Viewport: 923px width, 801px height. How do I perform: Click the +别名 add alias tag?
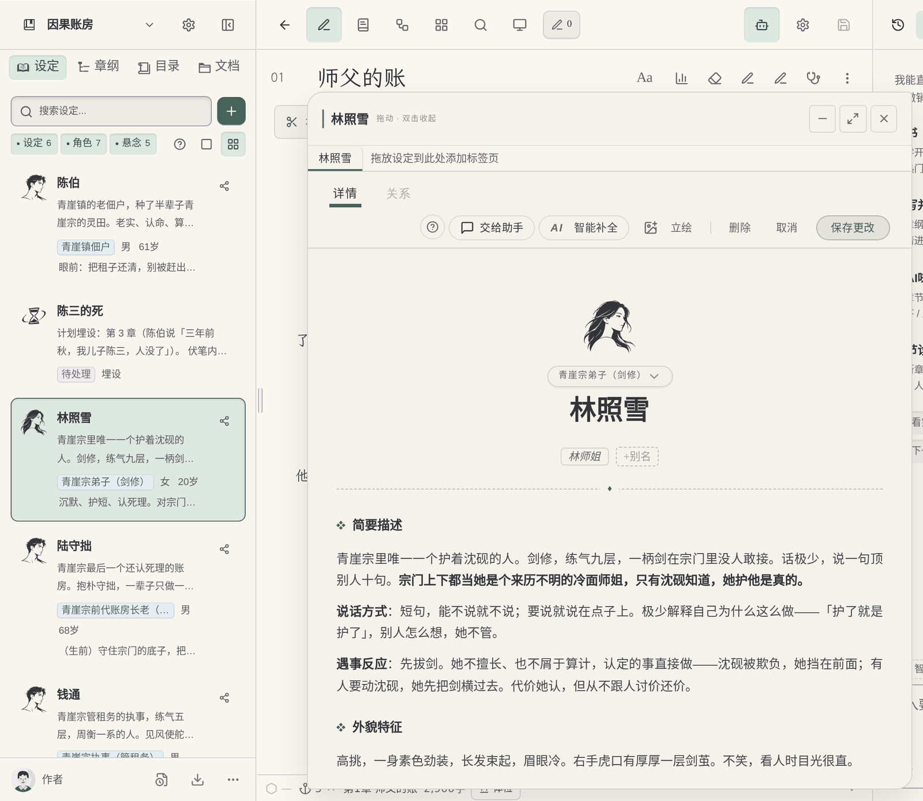(637, 456)
